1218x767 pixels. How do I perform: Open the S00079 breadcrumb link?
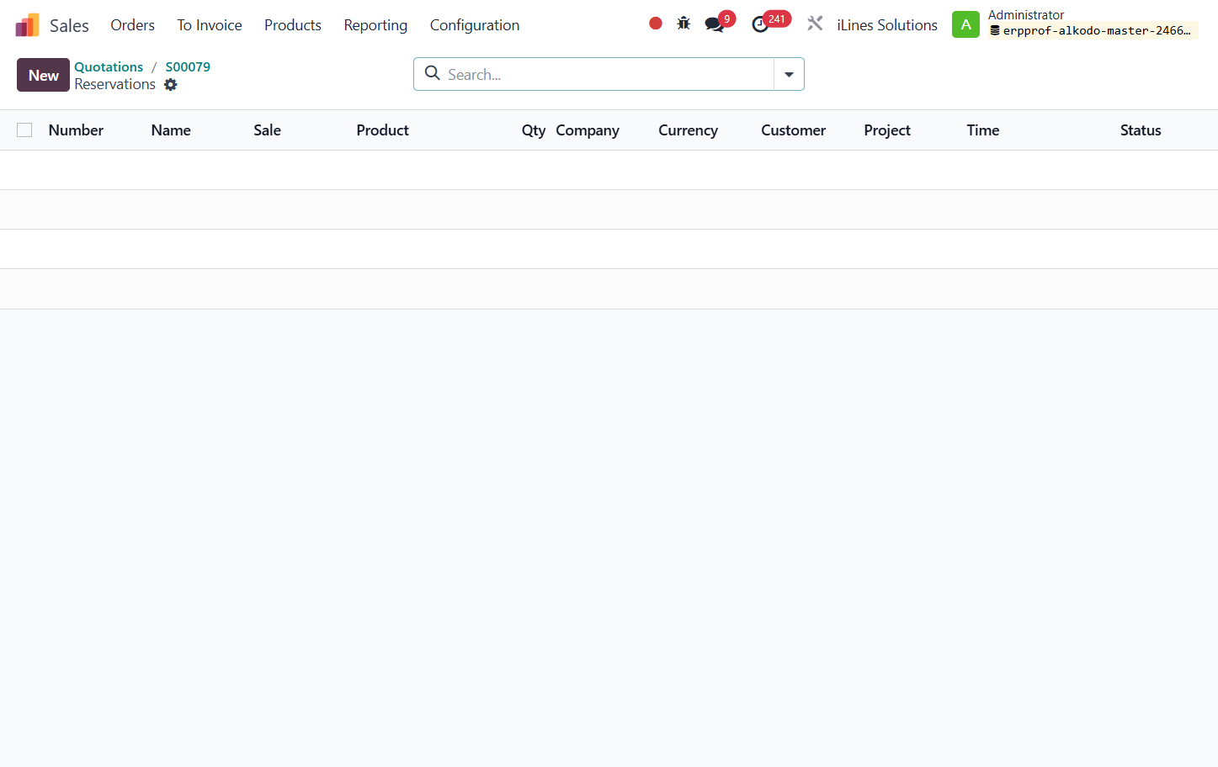[188, 66]
